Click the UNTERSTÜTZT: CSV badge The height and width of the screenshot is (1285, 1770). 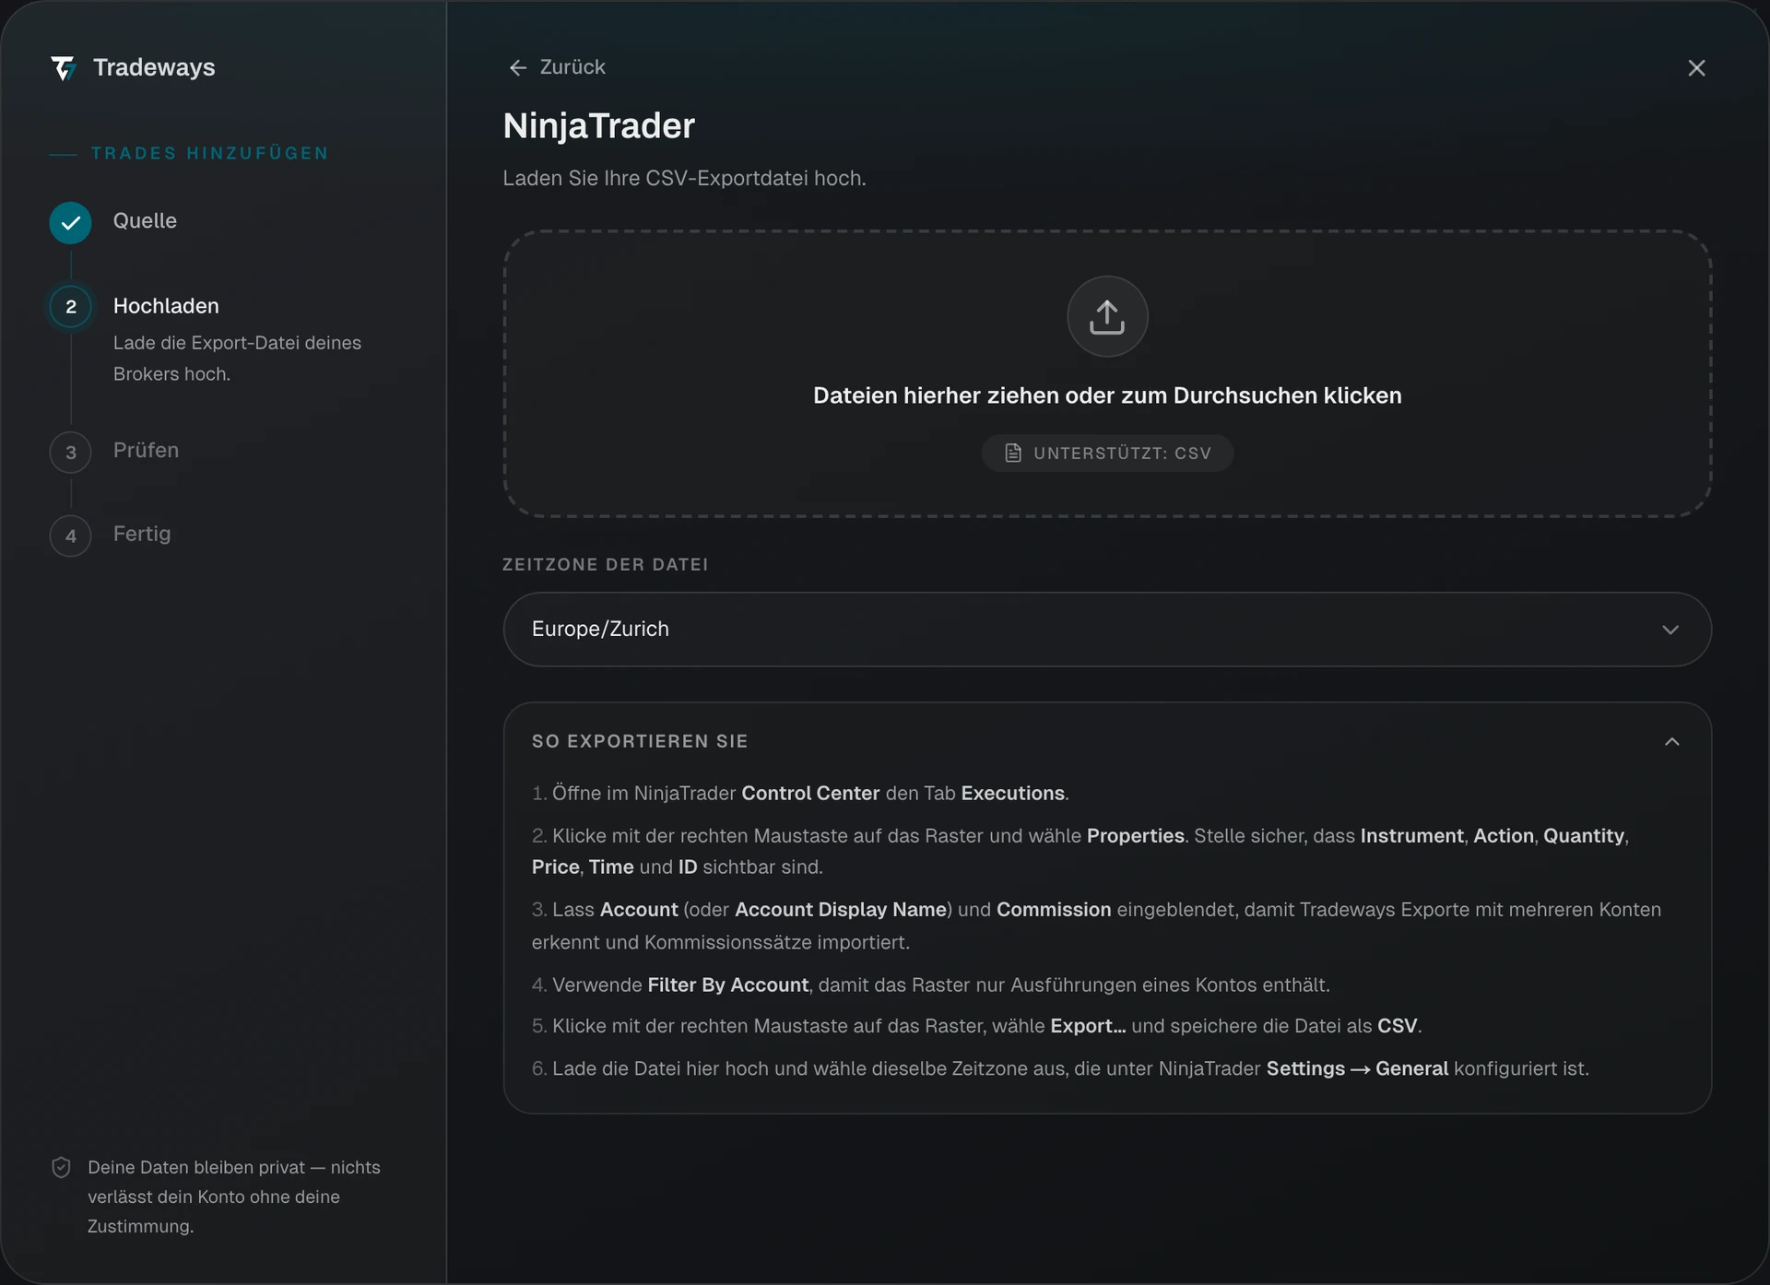pos(1107,453)
